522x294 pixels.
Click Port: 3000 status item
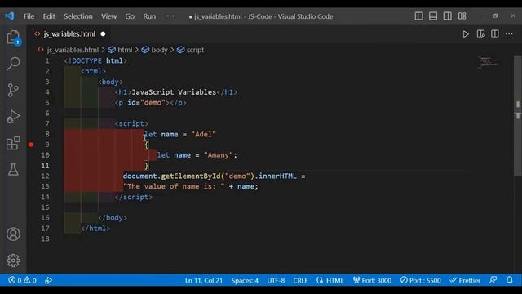(372, 281)
